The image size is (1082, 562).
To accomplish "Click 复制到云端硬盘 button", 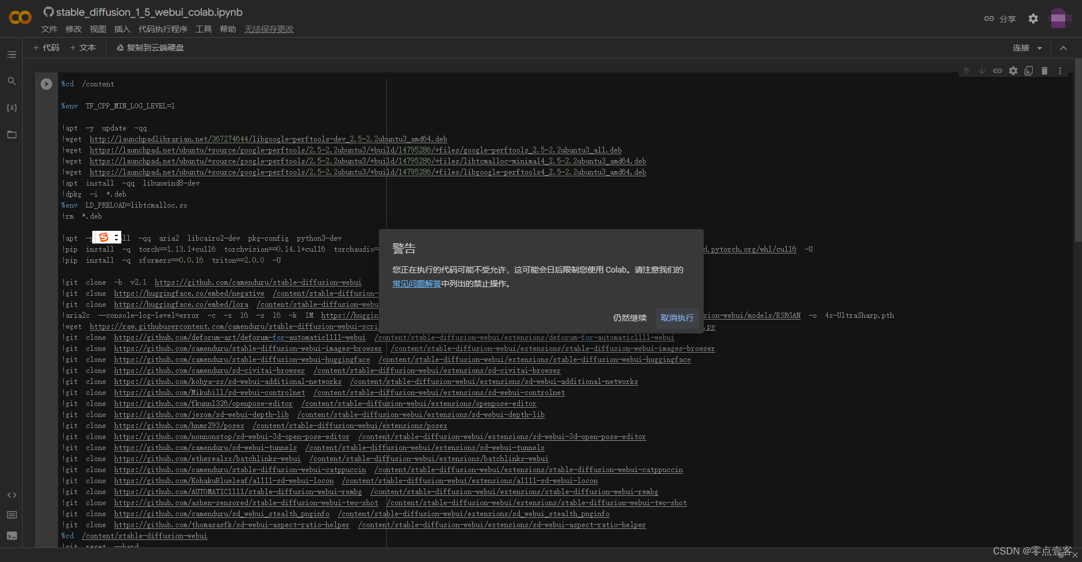I will click(x=150, y=48).
